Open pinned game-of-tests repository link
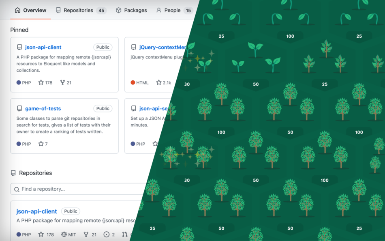 coord(43,108)
